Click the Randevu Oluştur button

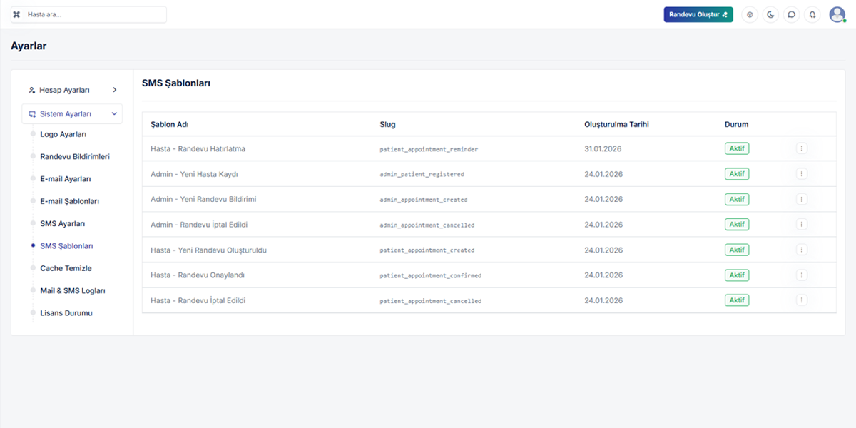click(x=698, y=14)
